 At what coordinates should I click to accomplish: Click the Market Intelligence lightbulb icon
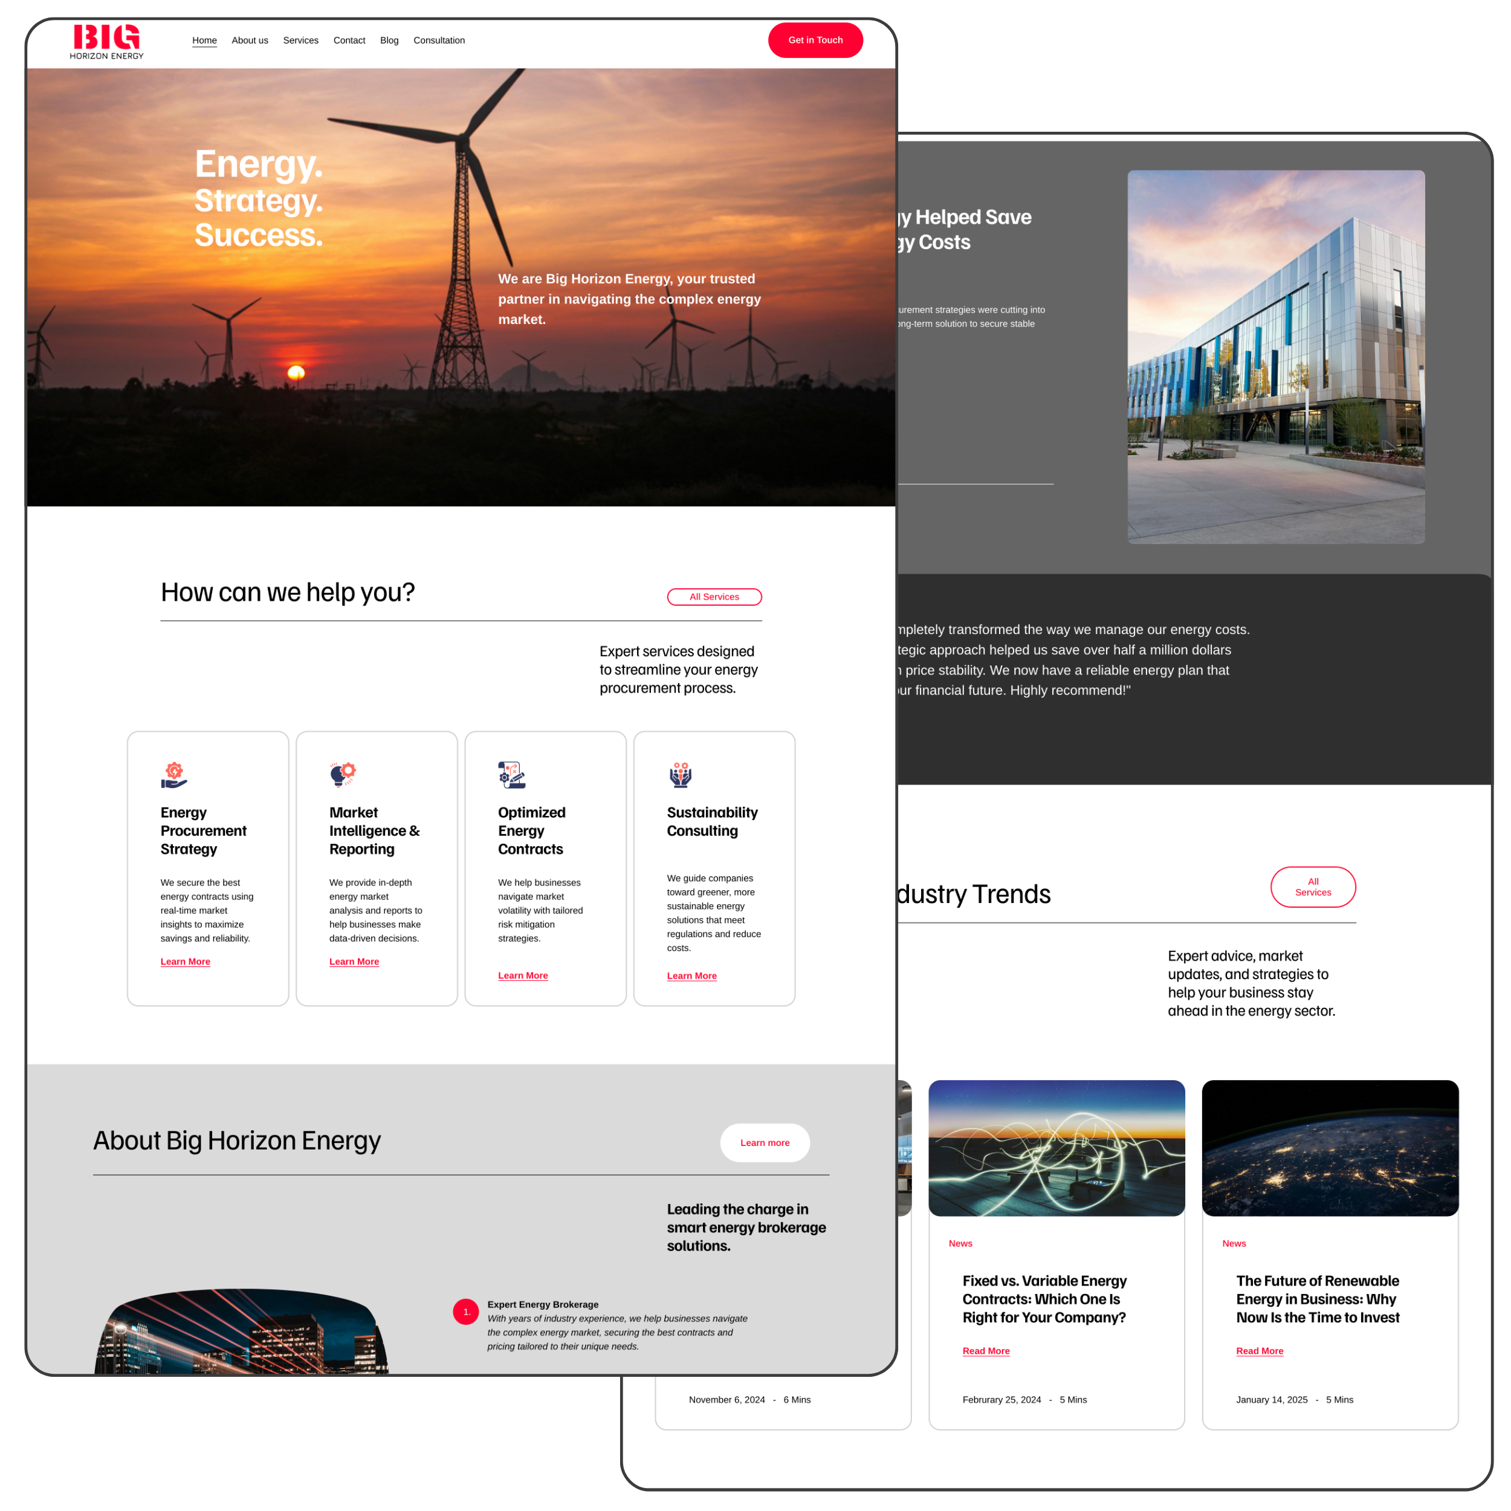coord(343,774)
